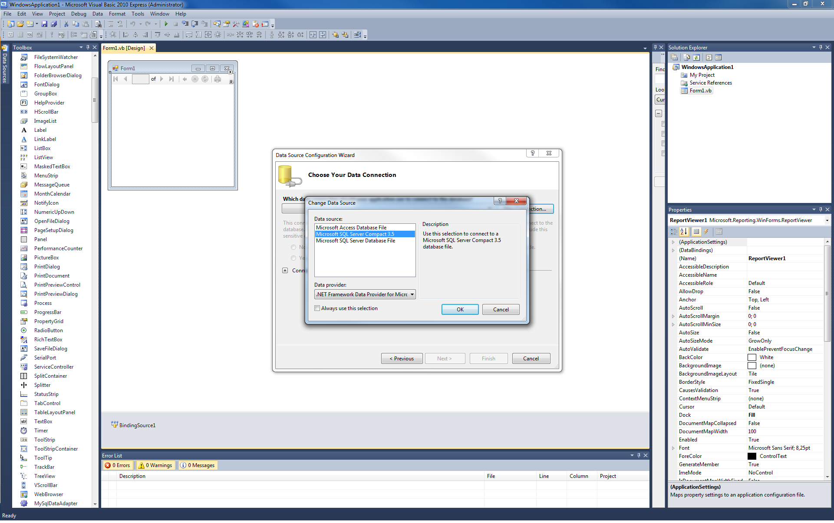Click OK in Change Data Source dialog
The width and height of the screenshot is (834, 523).
point(460,309)
